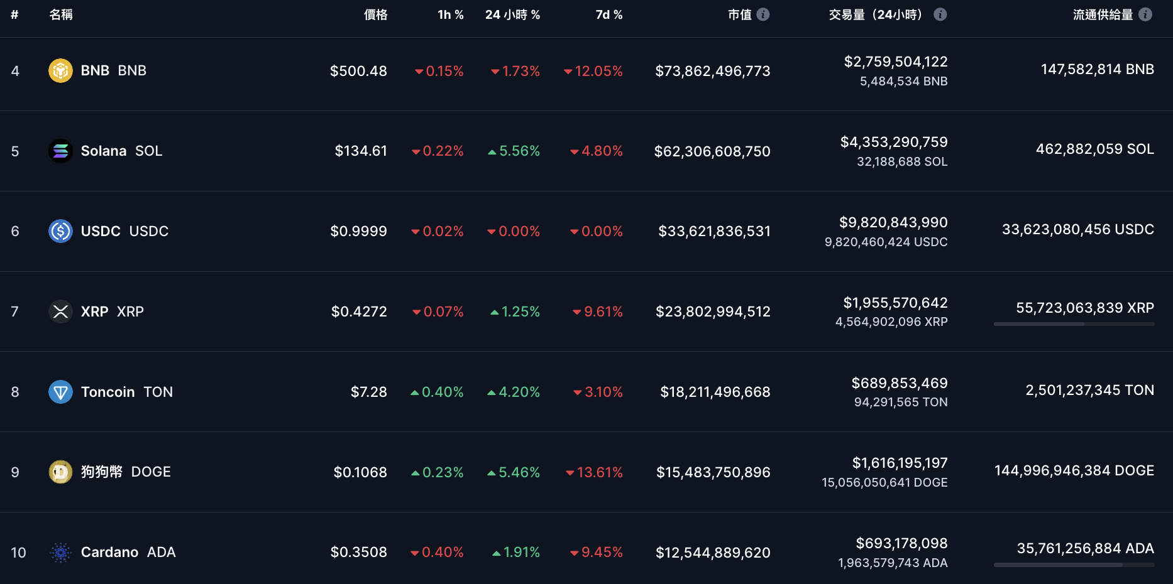Sort the table by 價格 column
Image resolution: width=1173 pixels, height=584 pixels.
coord(375,14)
